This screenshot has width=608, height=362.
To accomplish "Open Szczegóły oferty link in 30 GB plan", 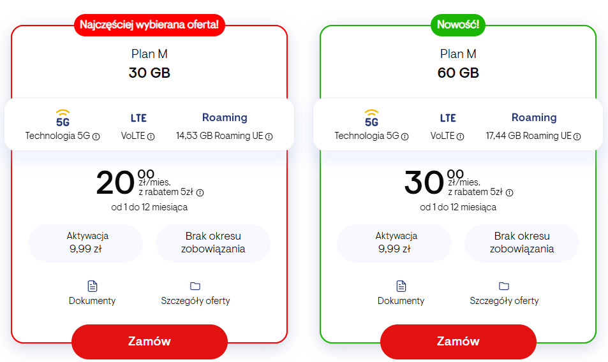I will (x=195, y=301).
